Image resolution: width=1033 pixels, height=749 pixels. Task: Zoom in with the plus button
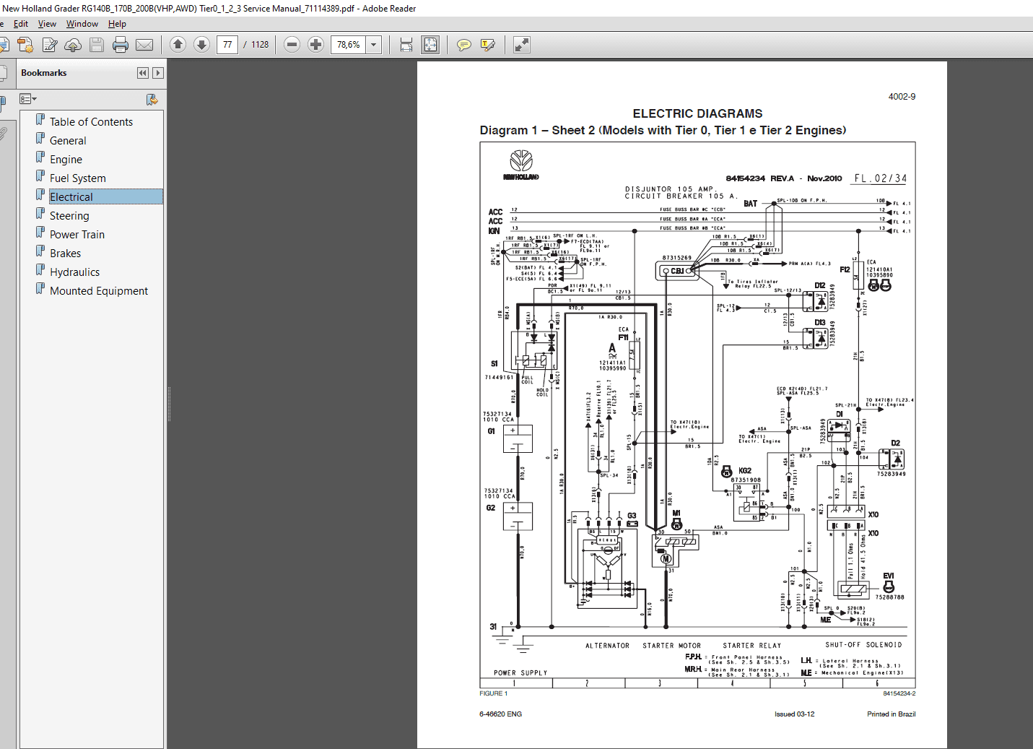[315, 45]
